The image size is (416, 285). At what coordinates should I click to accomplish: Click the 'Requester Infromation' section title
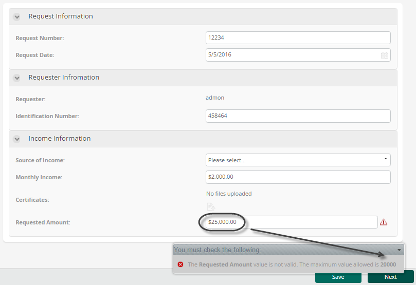pos(64,78)
